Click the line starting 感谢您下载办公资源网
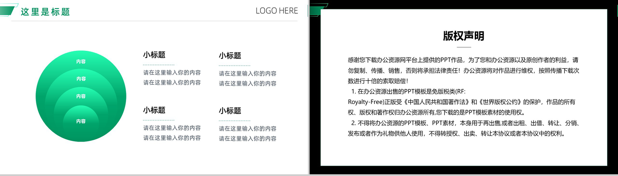Viewport: 618px width, 176px height. (x=463, y=60)
